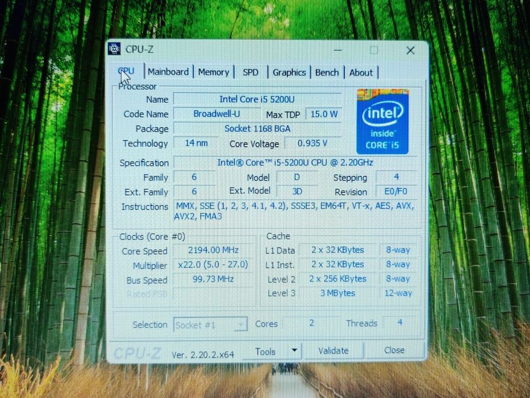
Task: Click the Intel Core i5 logo badge
Action: [x=382, y=122]
